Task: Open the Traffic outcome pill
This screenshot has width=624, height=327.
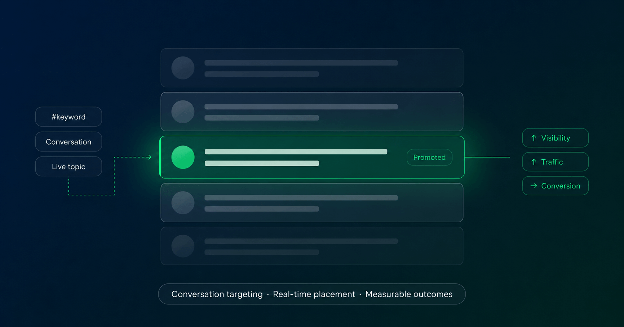Action: [555, 162]
